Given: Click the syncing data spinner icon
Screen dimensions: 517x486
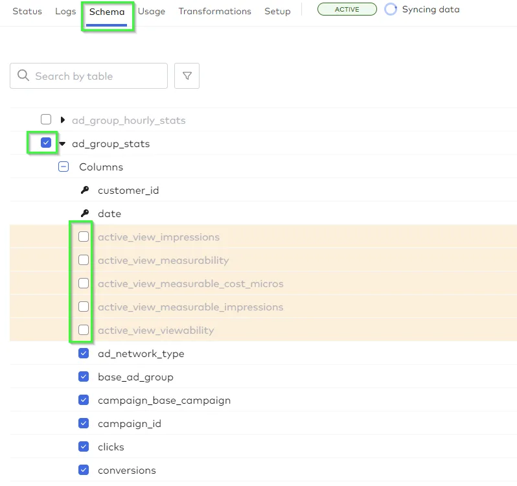Looking at the screenshot, I should pyautogui.click(x=391, y=10).
